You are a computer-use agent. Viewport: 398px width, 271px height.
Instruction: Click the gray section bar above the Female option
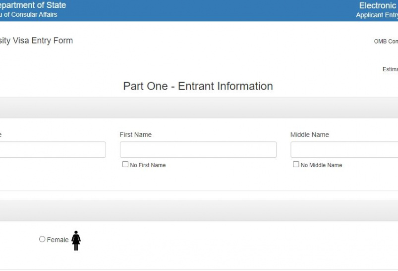(x=198, y=210)
